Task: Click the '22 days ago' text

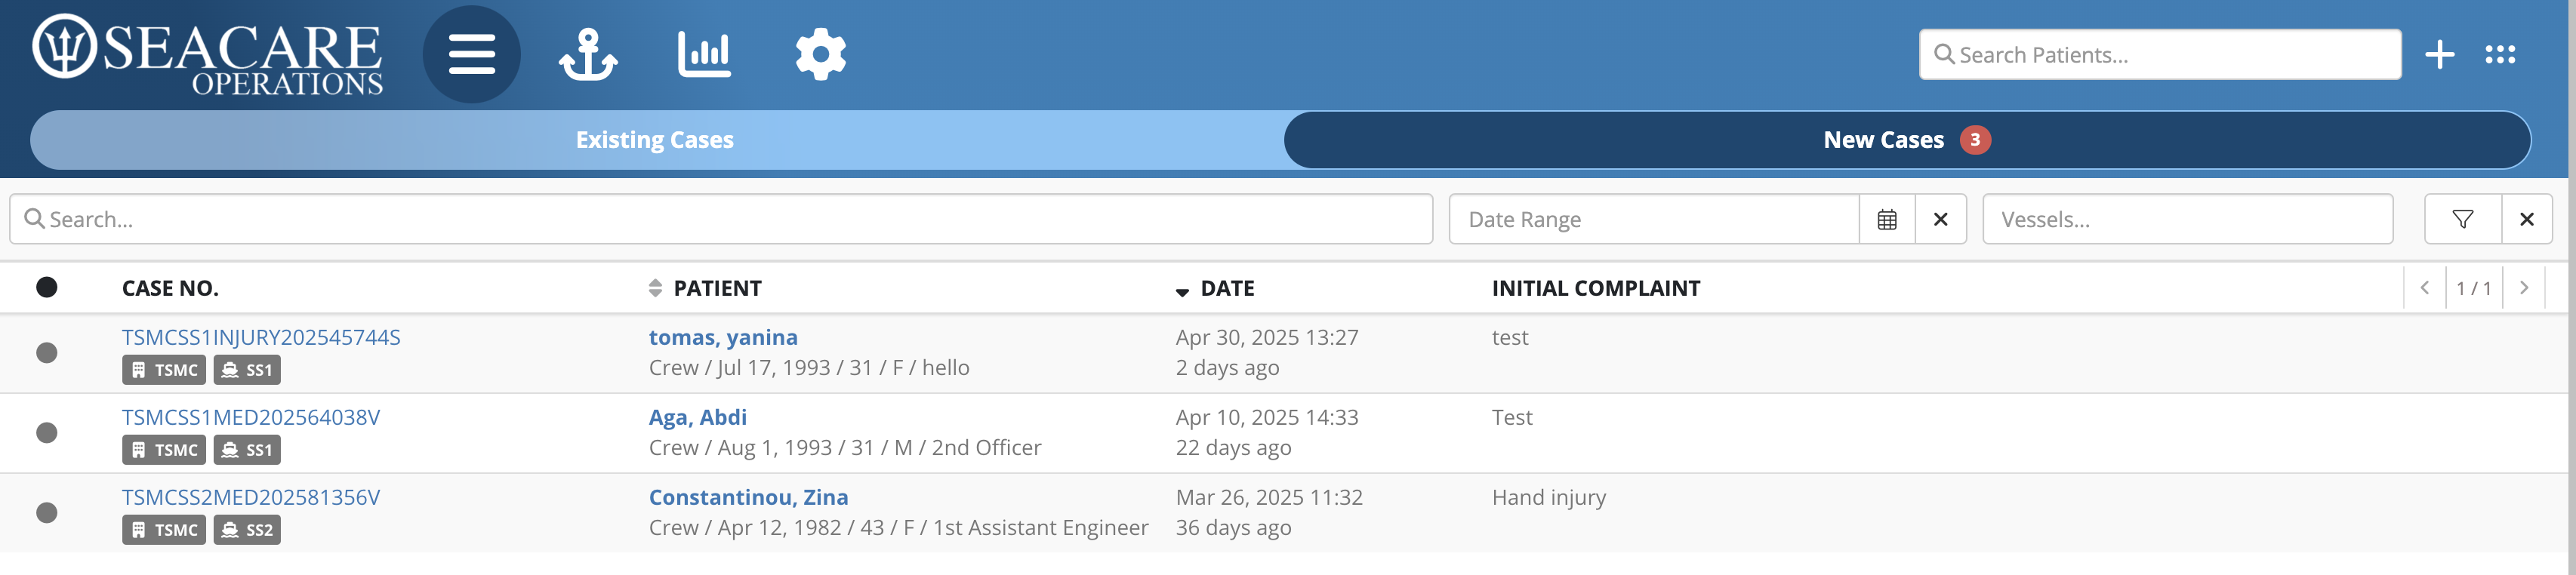Action: coord(1233,447)
